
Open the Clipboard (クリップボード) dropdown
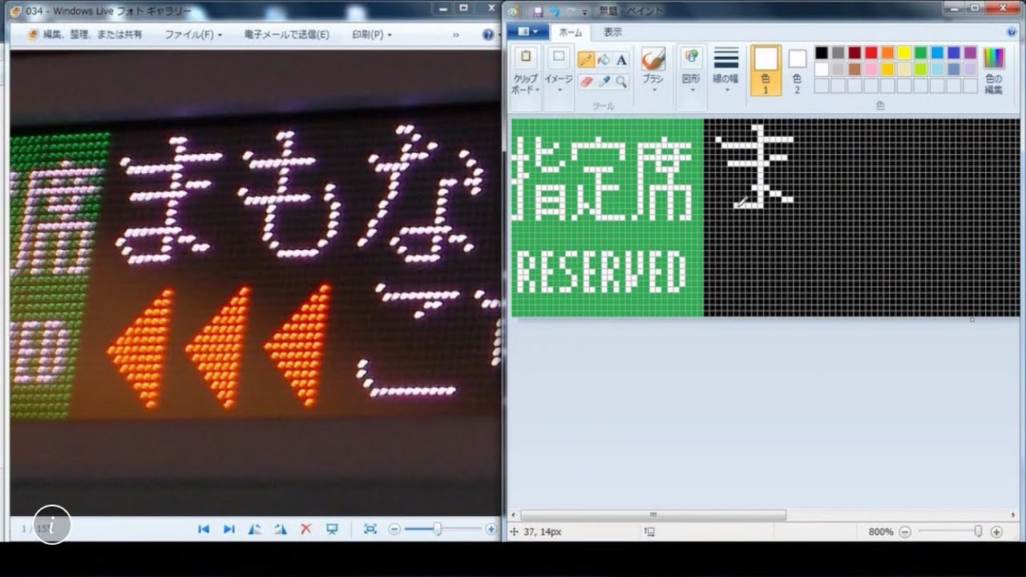coord(526,83)
